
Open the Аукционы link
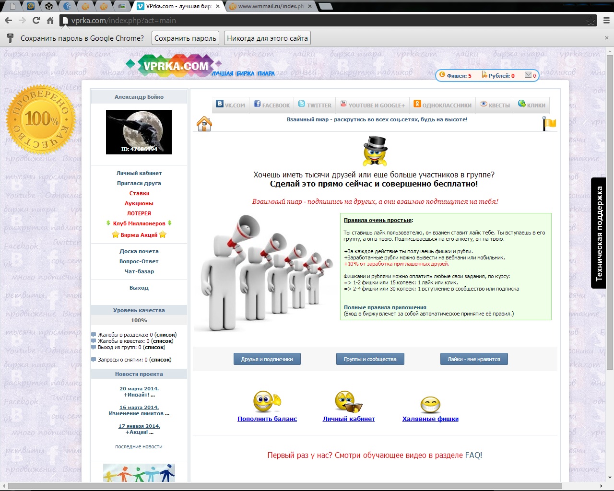click(139, 203)
